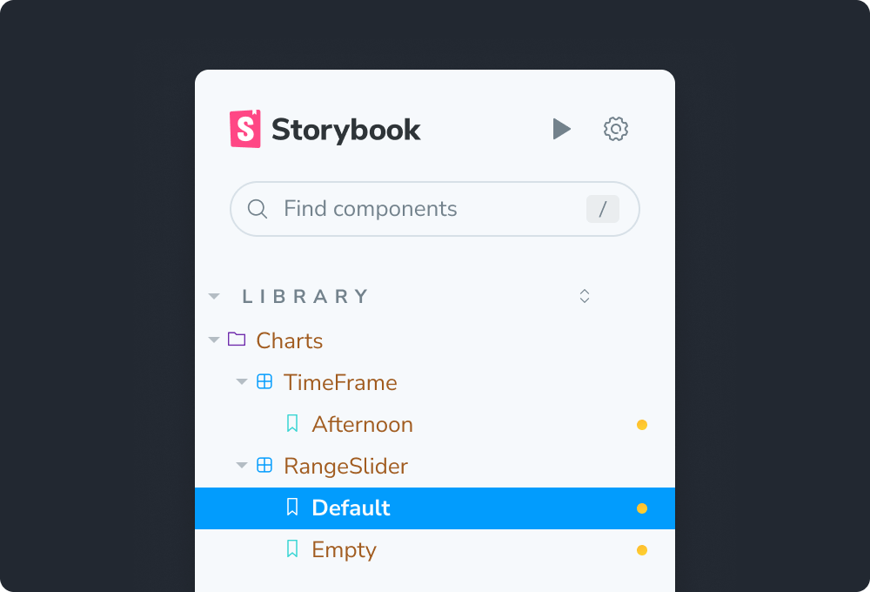Click the RangeSlider component grid icon
870x592 pixels.
[264, 465]
